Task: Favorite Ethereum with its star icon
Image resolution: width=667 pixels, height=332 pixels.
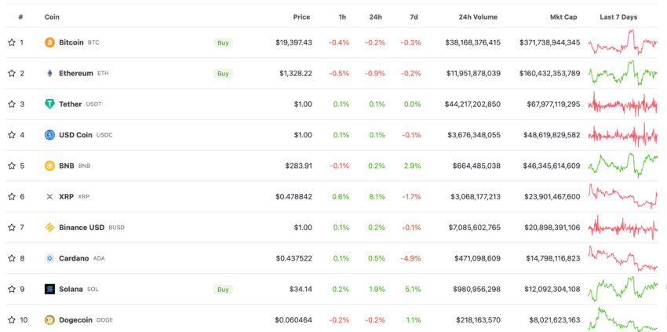Action: coord(12,73)
